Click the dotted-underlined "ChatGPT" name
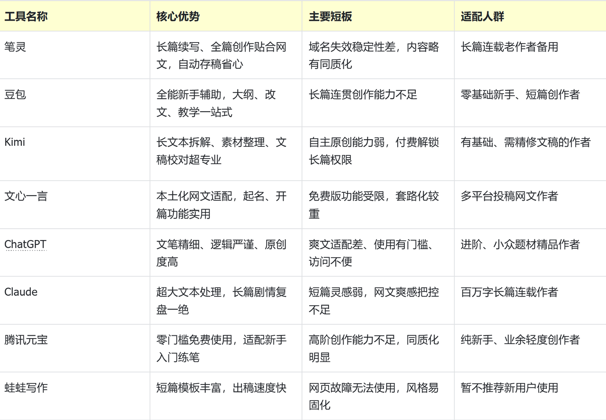Screen dimensions: 606x420 (26, 244)
